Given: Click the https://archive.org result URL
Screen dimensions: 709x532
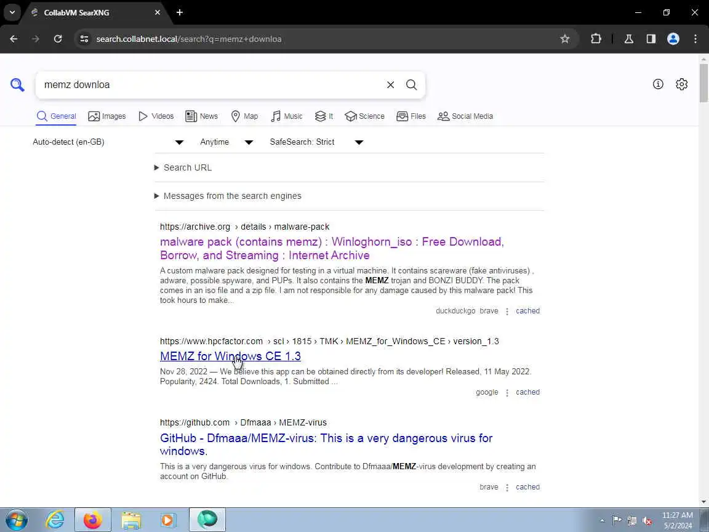Looking at the screenshot, I should pos(244,227).
